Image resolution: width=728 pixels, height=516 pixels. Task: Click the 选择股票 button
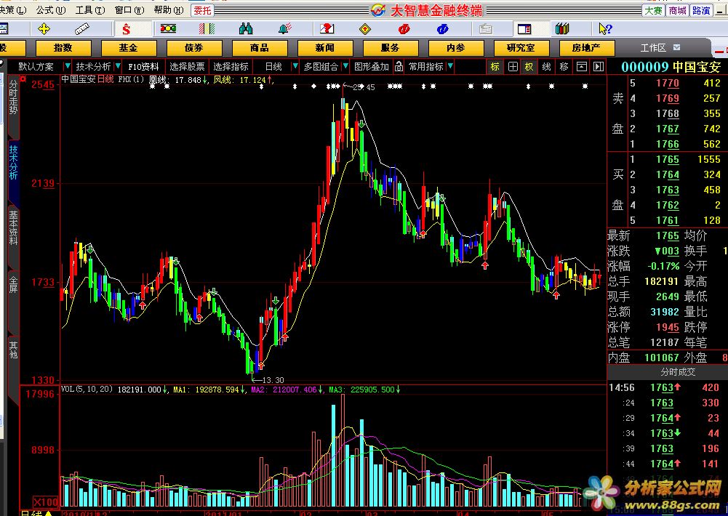tap(187, 67)
